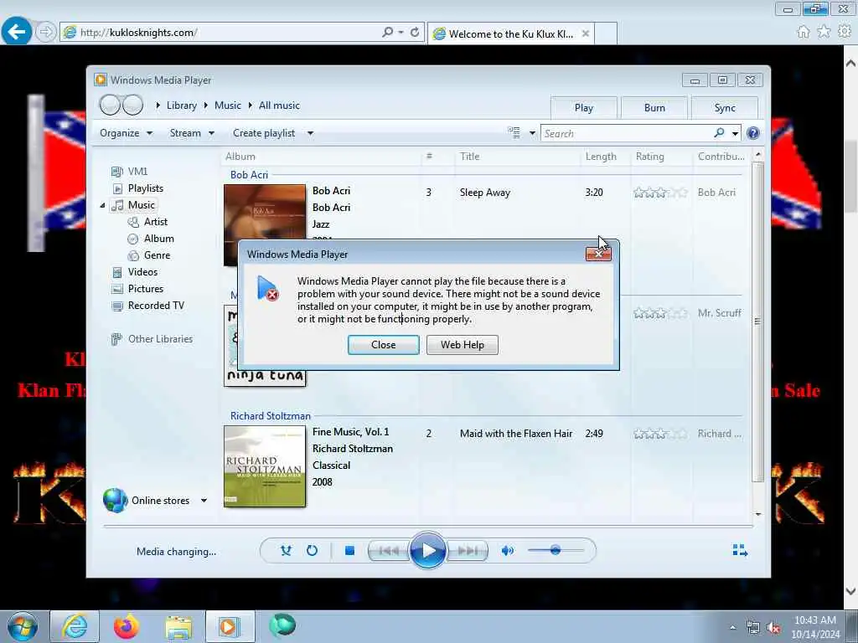Expand the search options dropdown
The height and width of the screenshot is (643, 858).
[x=735, y=133]
